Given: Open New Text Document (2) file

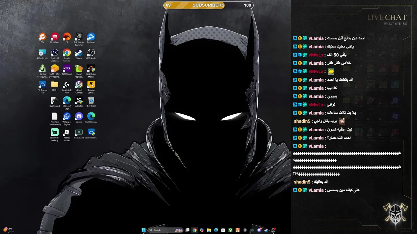Looking at the screenshot, I should tap(54, 119).
